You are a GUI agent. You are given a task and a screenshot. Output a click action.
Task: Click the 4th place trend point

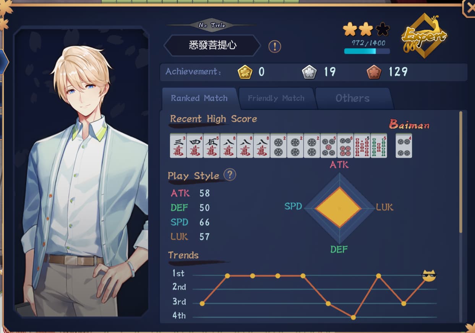[x=353, y=317]
